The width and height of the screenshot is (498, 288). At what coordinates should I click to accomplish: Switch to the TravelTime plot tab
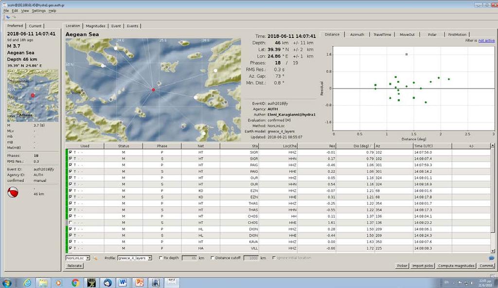[x=382, y=35]
